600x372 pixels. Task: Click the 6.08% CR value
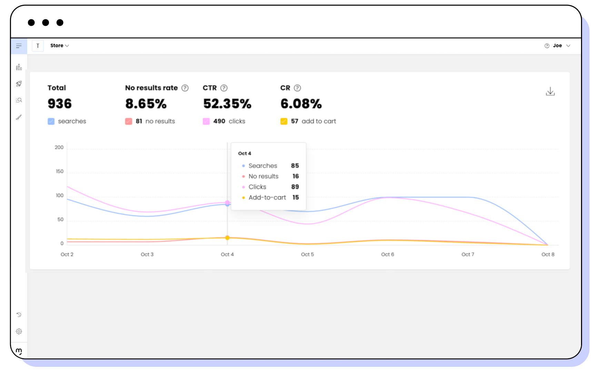click(301, 104)
